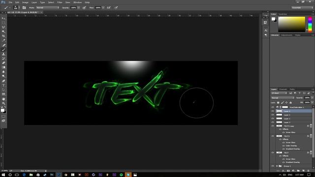
Task: Toggle visibility of TEXT3 layer
Action: point(273,136)
